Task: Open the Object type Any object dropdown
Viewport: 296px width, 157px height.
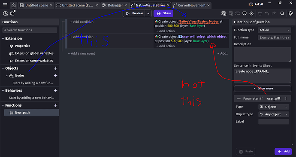Action: click(x=274, y=114)
